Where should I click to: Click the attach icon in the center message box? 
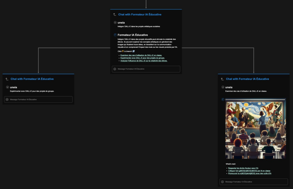[115, 69]
